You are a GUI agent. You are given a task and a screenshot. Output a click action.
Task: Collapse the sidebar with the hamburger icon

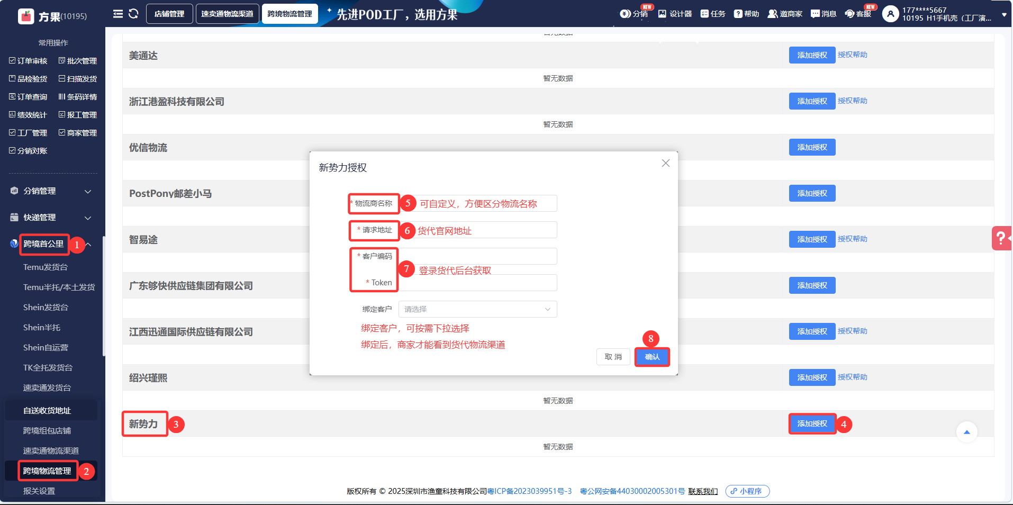coord(118,14)
